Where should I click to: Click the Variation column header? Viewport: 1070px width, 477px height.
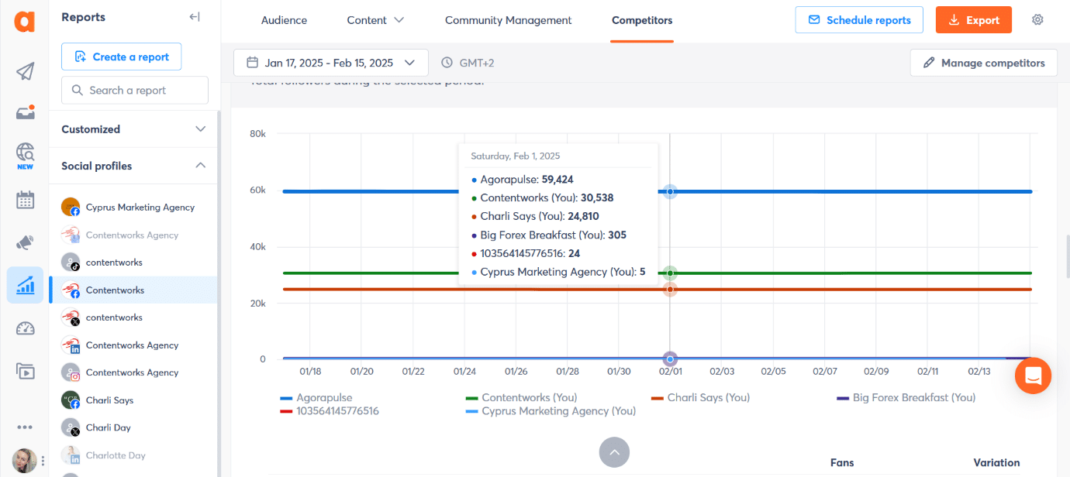pos(996,463)
